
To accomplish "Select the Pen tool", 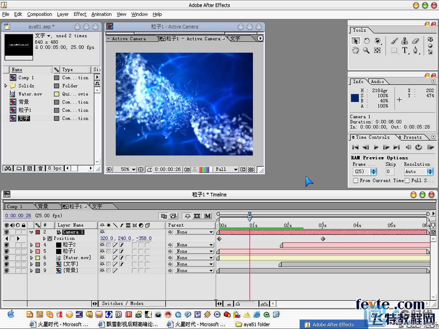I will (x=415, y=51).
